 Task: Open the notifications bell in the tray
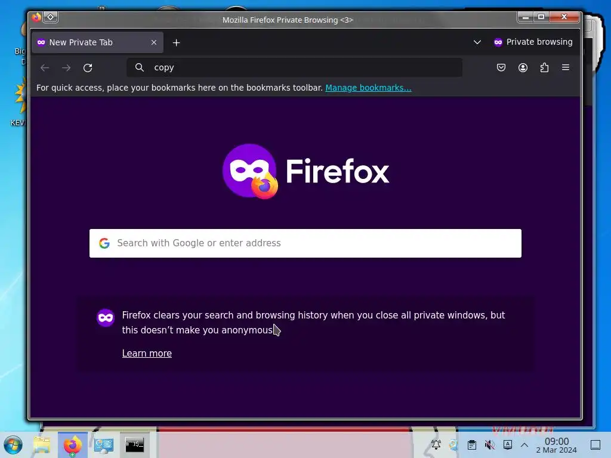[436, 444]
